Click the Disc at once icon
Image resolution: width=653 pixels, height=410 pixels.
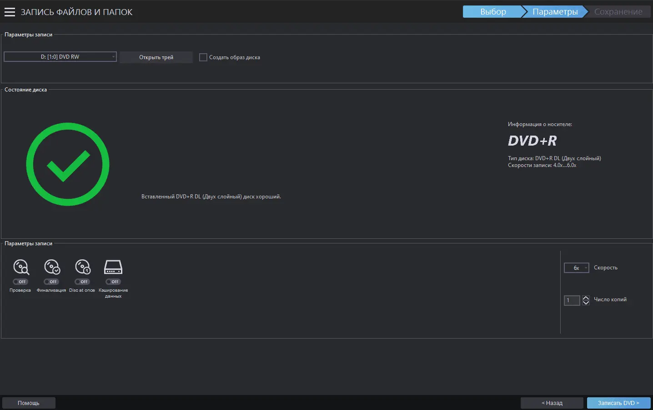83,267
